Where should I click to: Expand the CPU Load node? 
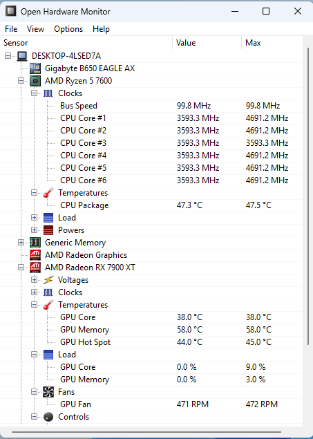(34, 218)
